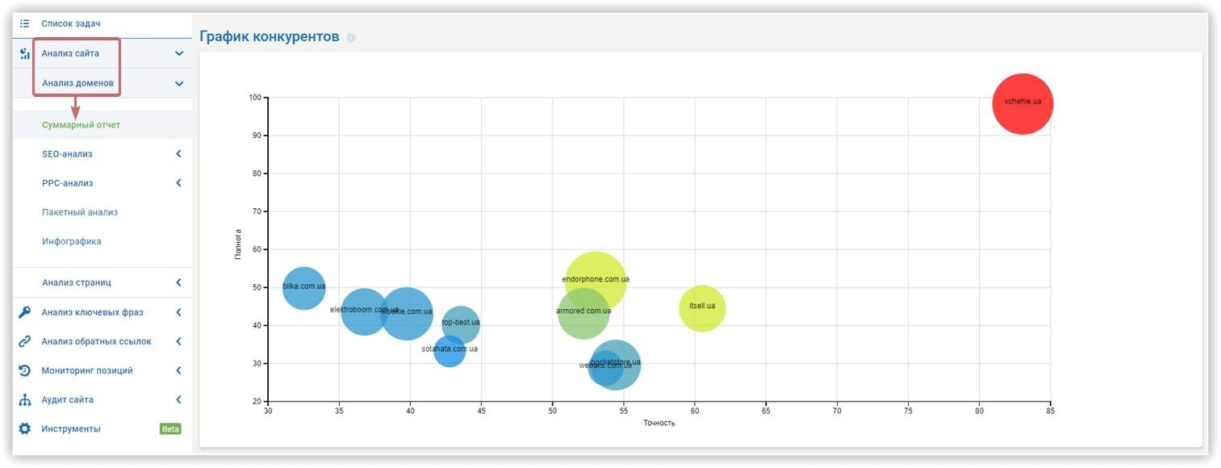
Task: Click the elektroboom.com.ua bubble
Action: tap(364, 311)
